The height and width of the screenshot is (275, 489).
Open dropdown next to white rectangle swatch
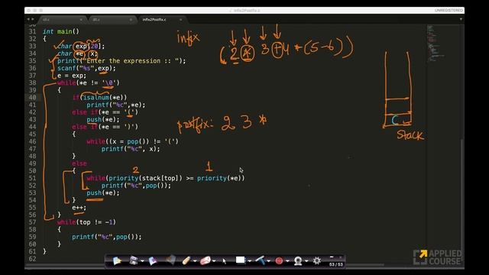250,261
